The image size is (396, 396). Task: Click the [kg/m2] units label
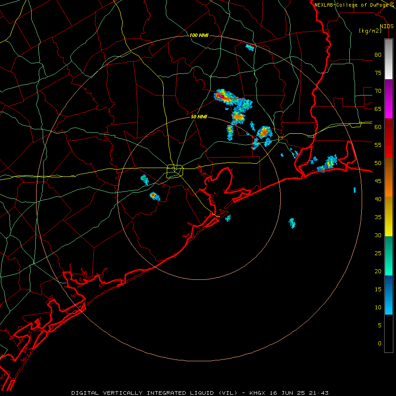coord(370,31)
